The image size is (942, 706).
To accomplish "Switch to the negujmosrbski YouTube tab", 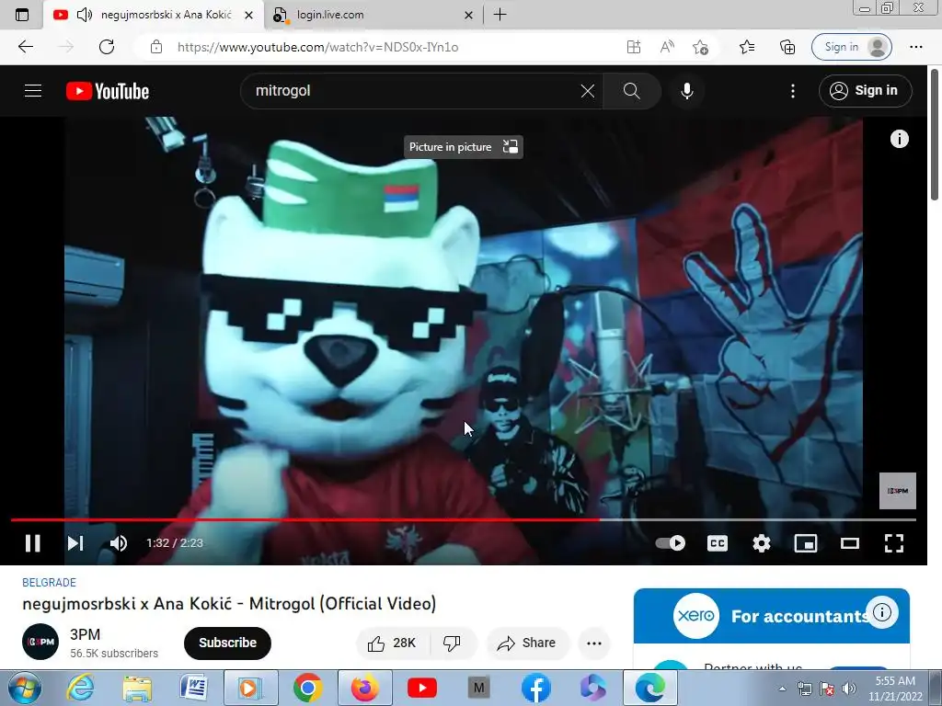I will [x=154, y=15].
